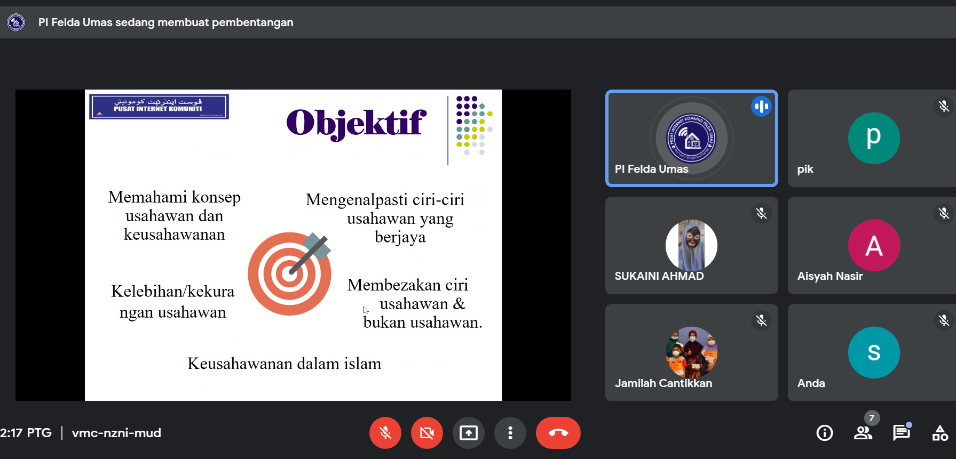
Task: Click the presenter logo in the top banner
Action: pyautogui.click(x=16, y=22)
